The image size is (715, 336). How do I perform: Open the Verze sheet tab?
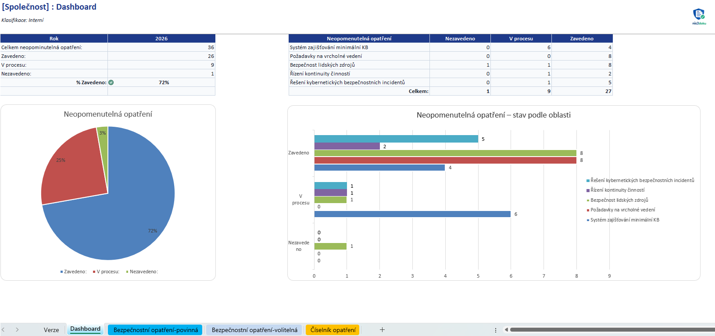pos(51,330)
